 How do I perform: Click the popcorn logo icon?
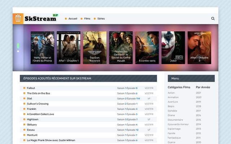[18, 19]
